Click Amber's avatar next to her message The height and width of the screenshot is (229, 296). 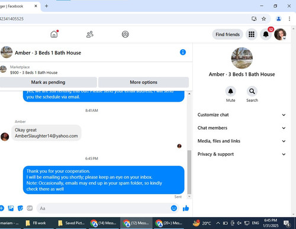(5, 137)
